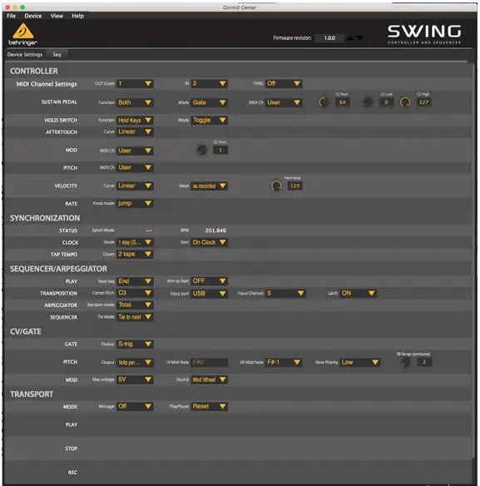This screenshot has width=480, height=486.
Task: Open Gate Output S-trig dropdown
Action: pyautogui.click(x=135, y=344)
